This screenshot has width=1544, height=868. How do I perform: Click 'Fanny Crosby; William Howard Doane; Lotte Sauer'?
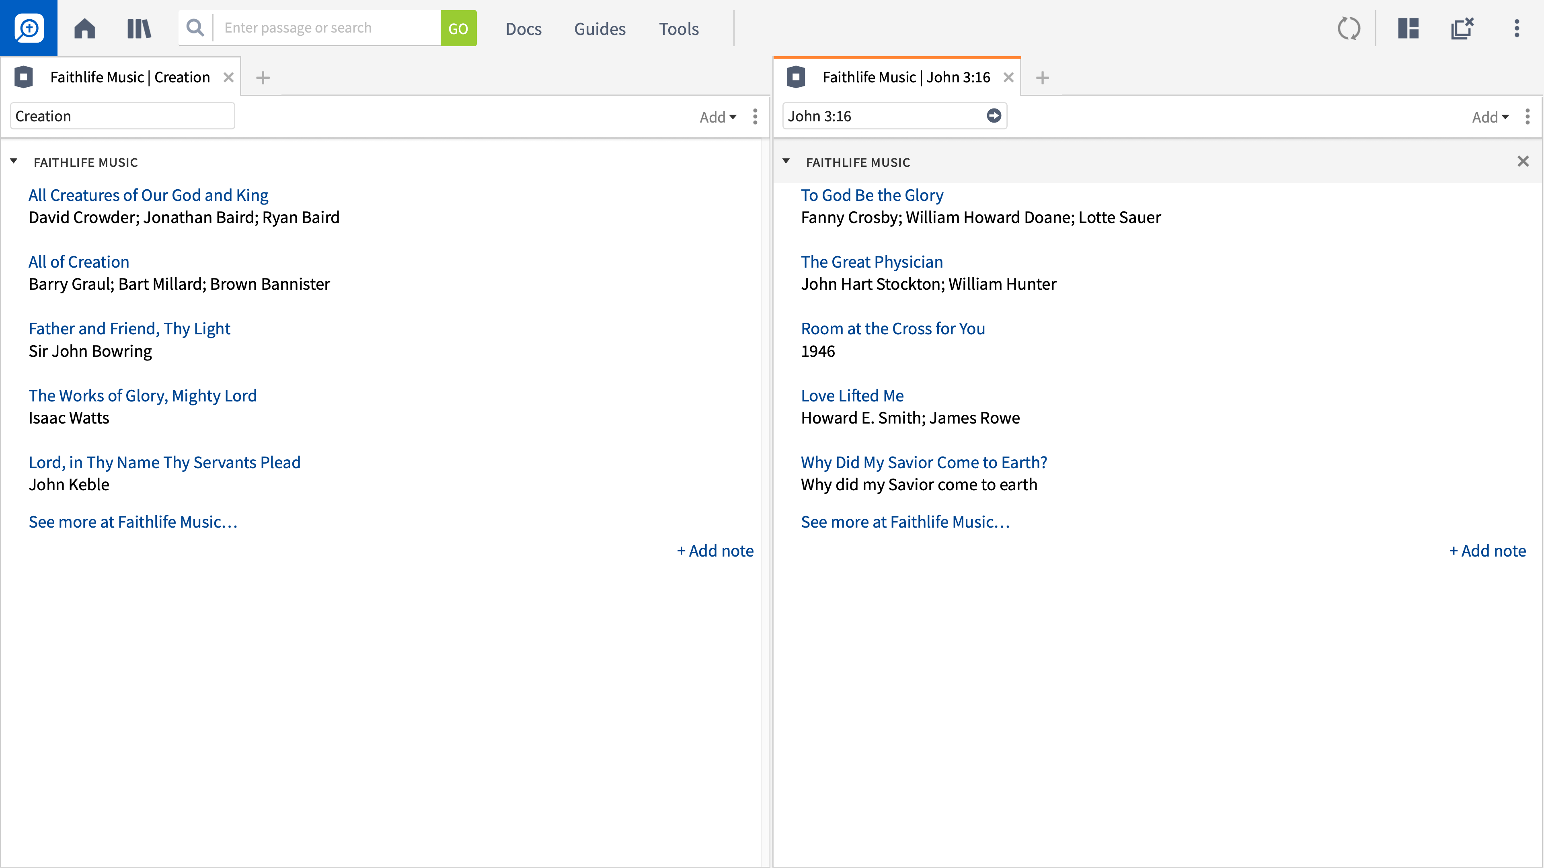pos(981,217)
